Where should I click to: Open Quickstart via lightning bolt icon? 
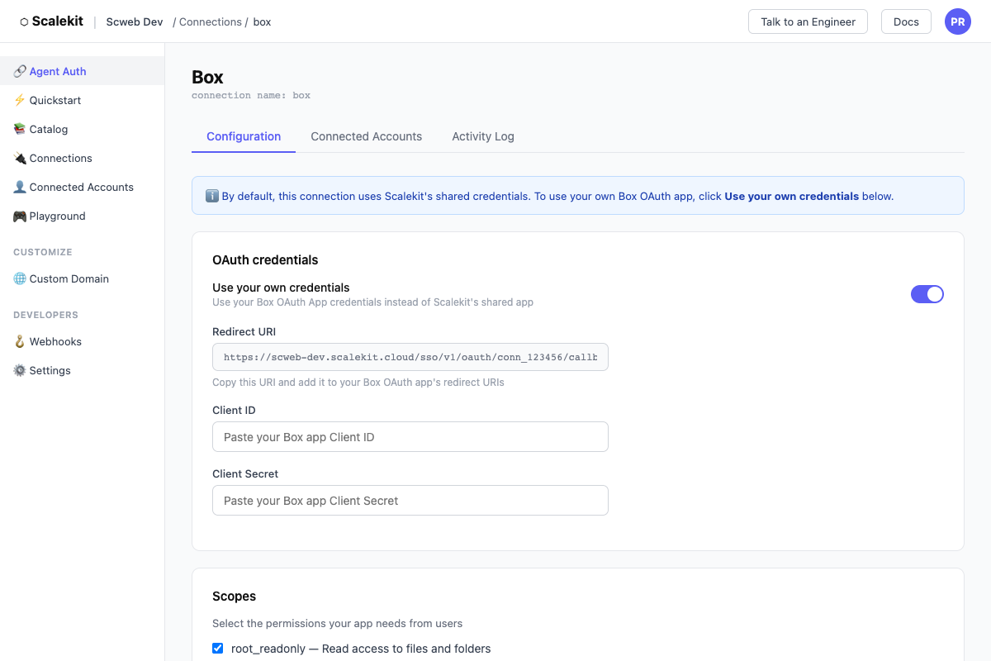tap(20, 100)
